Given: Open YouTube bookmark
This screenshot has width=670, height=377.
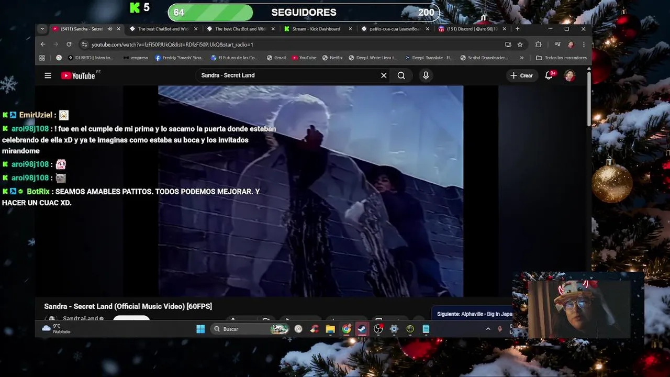Looking at the screenshot, I should (x=304, y=58).
